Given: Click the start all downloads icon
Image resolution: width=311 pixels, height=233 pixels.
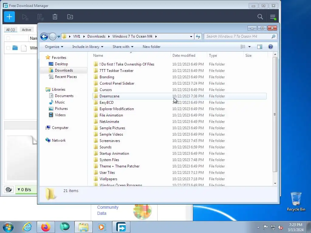Looking at the screenshot, I should pyautogui.click(x=25, y=17).
